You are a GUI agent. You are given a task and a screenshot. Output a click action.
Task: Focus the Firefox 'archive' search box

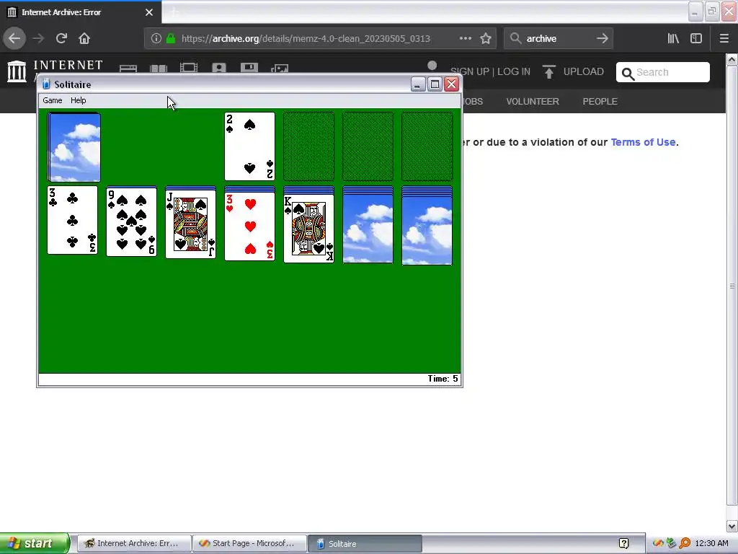[x=558, y=38]
